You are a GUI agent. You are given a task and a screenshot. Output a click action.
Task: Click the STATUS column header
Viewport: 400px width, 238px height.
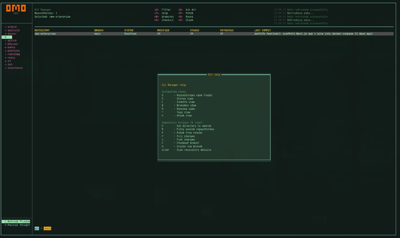[129, 30]
